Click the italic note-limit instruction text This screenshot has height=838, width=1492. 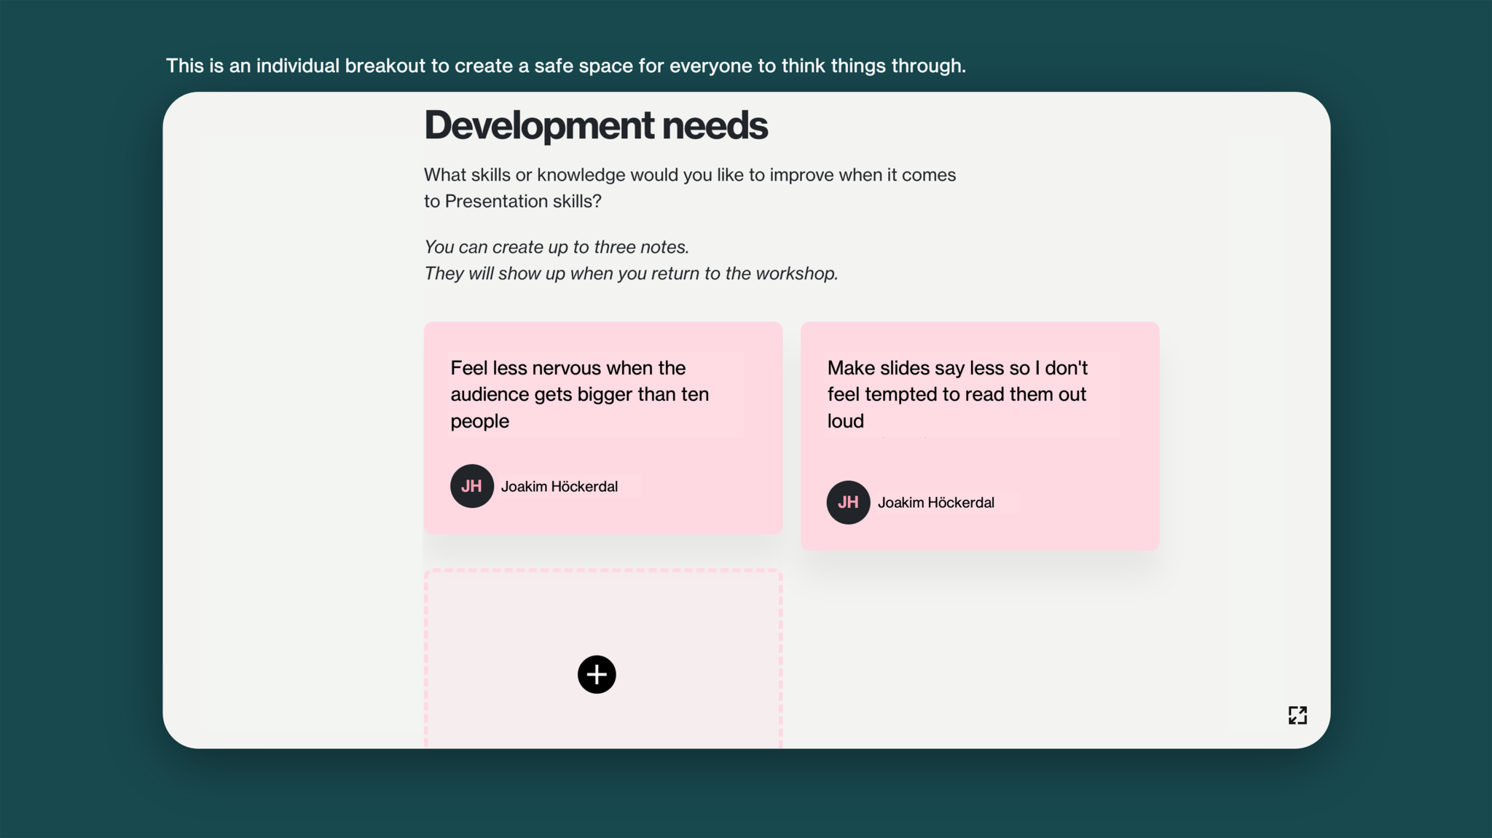[x=631, y=260]
